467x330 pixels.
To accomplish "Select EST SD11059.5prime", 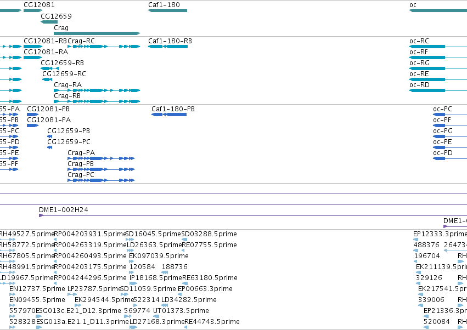I will 125,294.
